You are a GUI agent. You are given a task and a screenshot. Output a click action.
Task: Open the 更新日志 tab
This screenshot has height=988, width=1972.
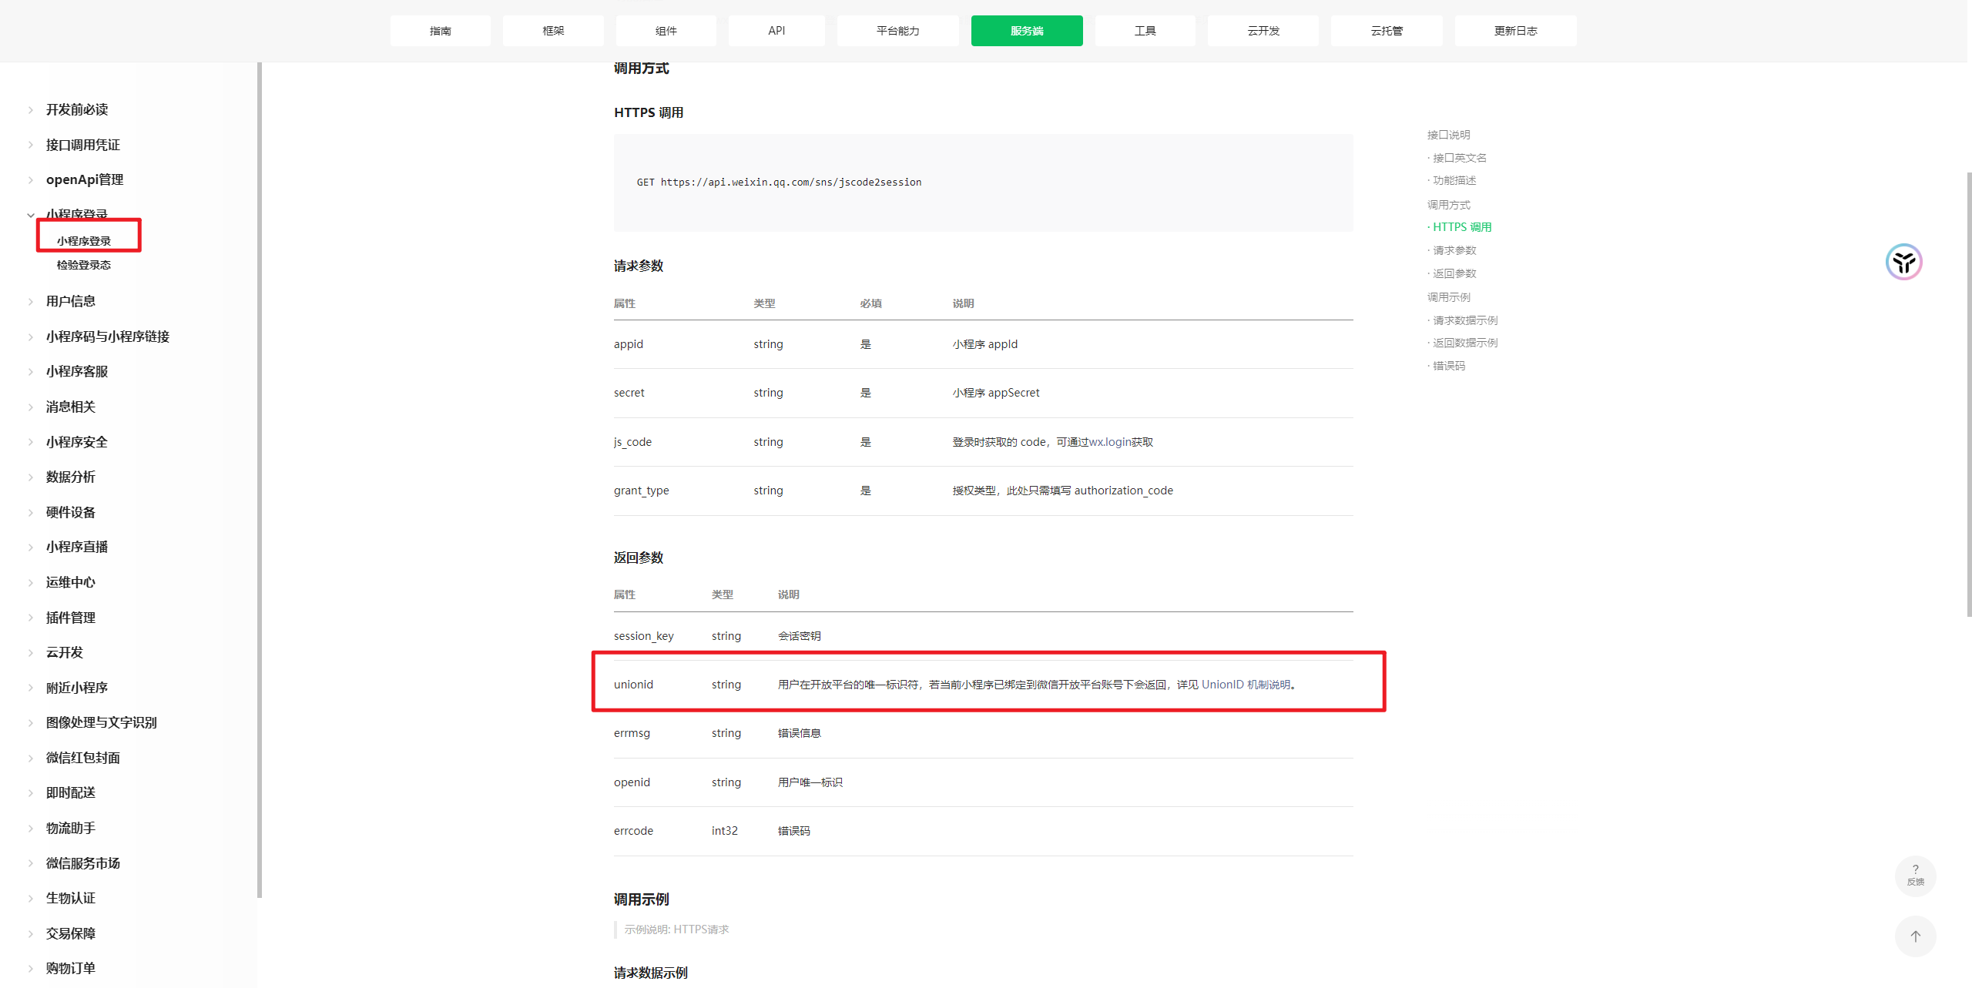[x=1514, y=31]
